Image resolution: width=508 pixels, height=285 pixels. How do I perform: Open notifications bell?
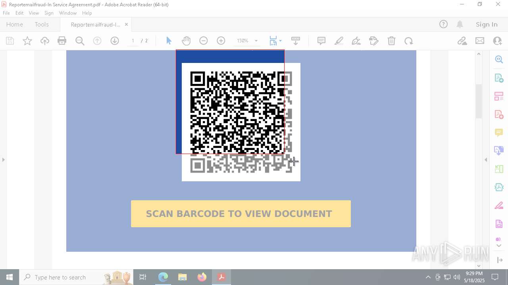(x=460, y=24)
